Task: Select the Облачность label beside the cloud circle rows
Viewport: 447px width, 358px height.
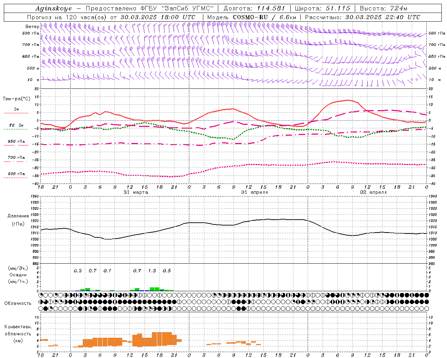Action: click(x=18, y=303)
